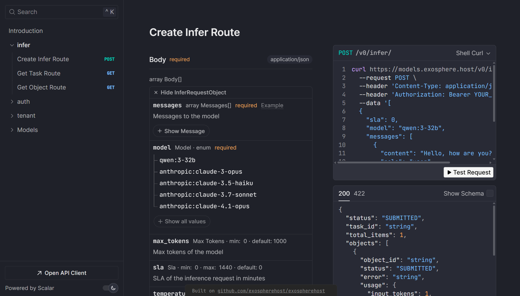The image size is (520, 296).
Task: Open Get Task Route in sidebar
Action: 39,74
